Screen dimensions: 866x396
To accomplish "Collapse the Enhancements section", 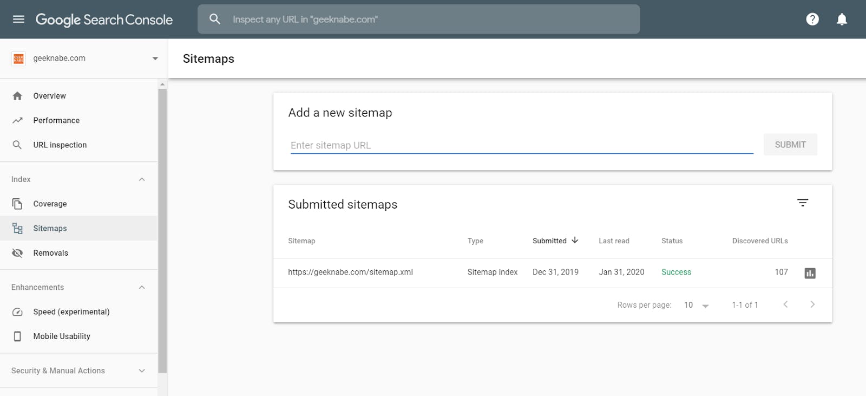I will 142,287.
